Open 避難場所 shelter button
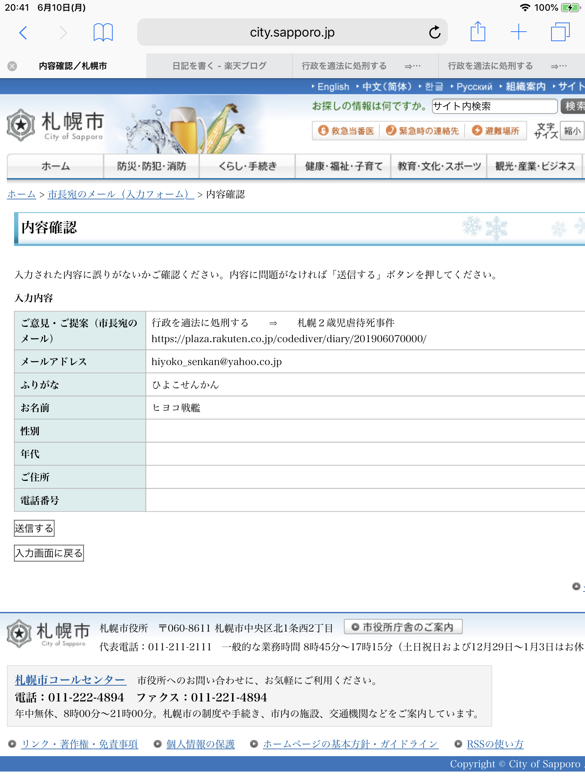 pos(495,131)
